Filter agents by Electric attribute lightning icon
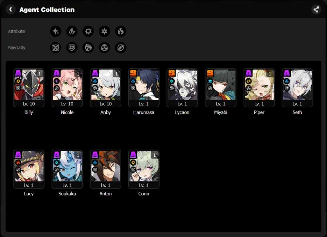The image size is (327, 237). click(x=72, y=31)
